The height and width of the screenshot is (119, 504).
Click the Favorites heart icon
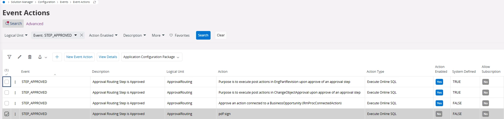click(171, 35)
